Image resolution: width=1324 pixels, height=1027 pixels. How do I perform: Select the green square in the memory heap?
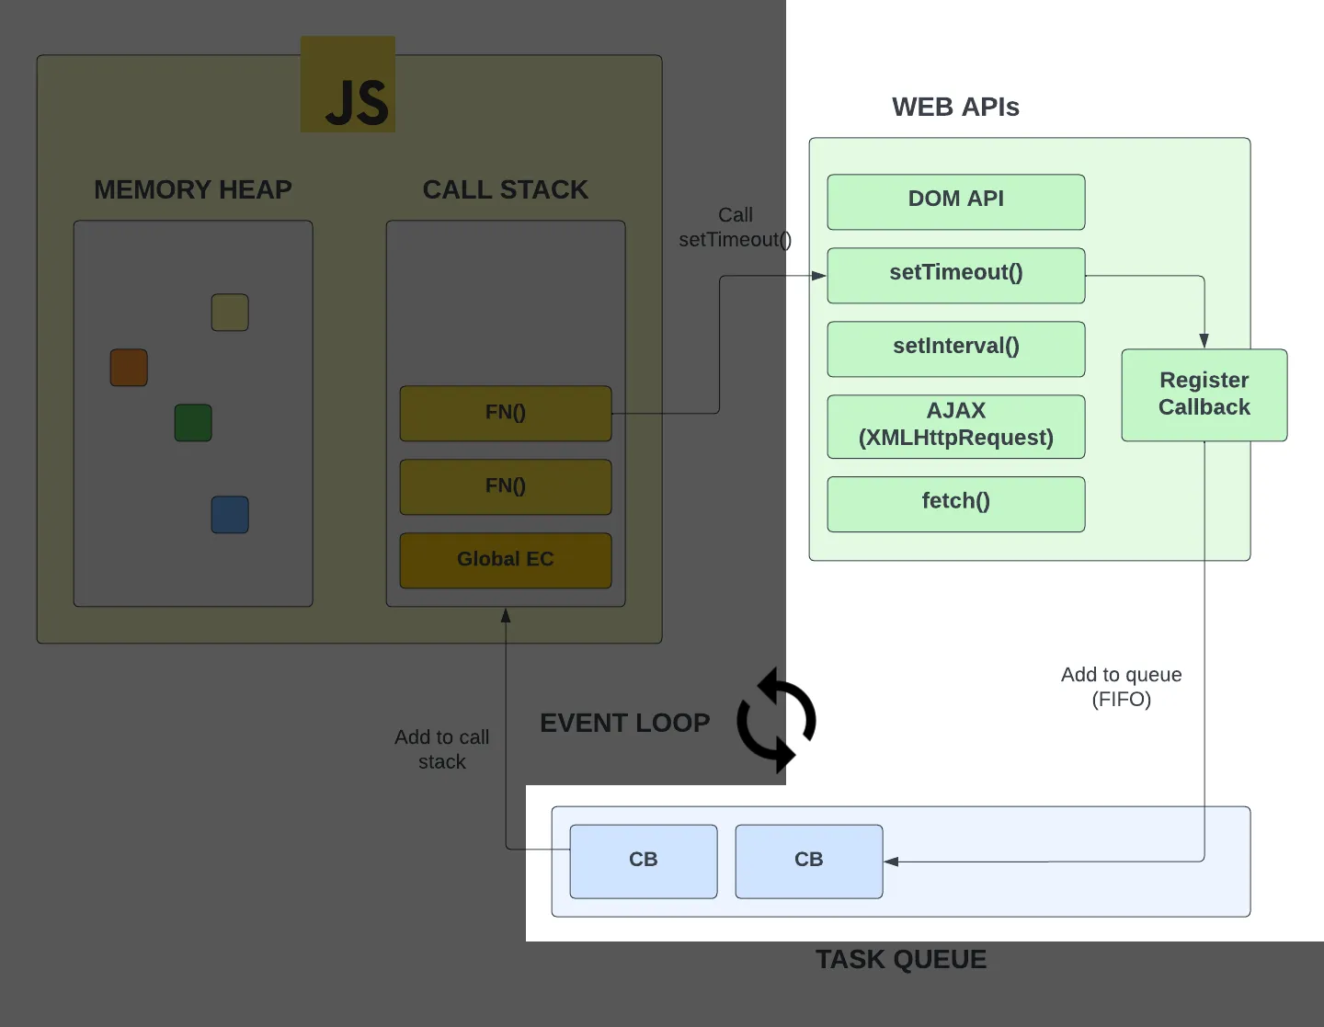[193, 423]
